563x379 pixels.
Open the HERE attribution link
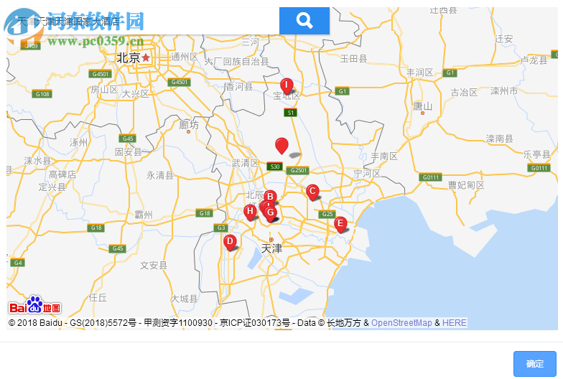tap(454, 323)
